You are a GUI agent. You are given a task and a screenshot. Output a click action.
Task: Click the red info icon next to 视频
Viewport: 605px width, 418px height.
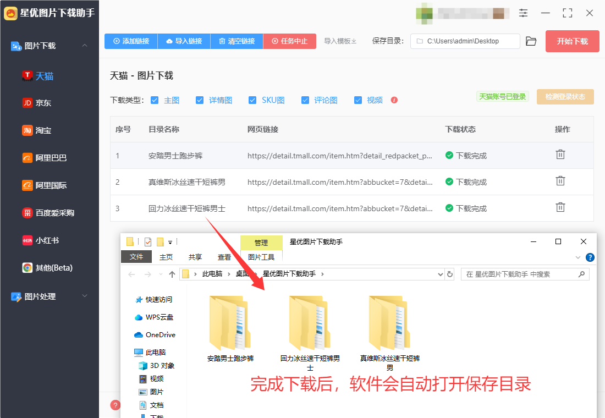coord(394,100)
